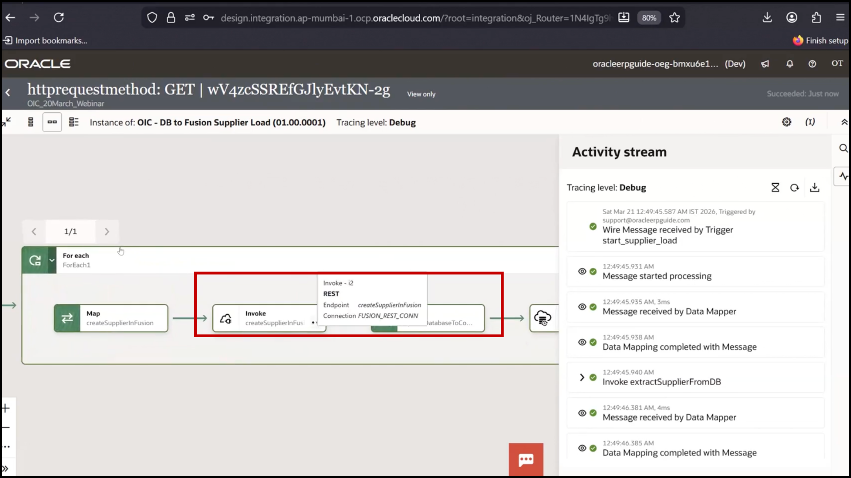Collapse the For each ForEach1 dropdown chevron
The width and height of the screenshot is (851, 478).
[52, 260]
